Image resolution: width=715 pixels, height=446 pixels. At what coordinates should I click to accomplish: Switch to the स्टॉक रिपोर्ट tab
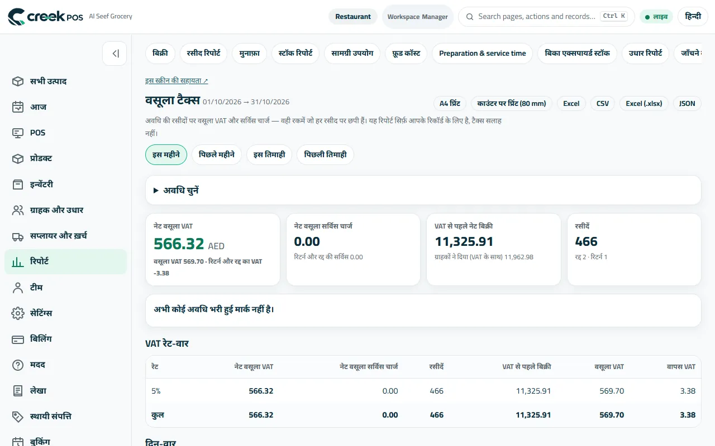coord(295,54)
